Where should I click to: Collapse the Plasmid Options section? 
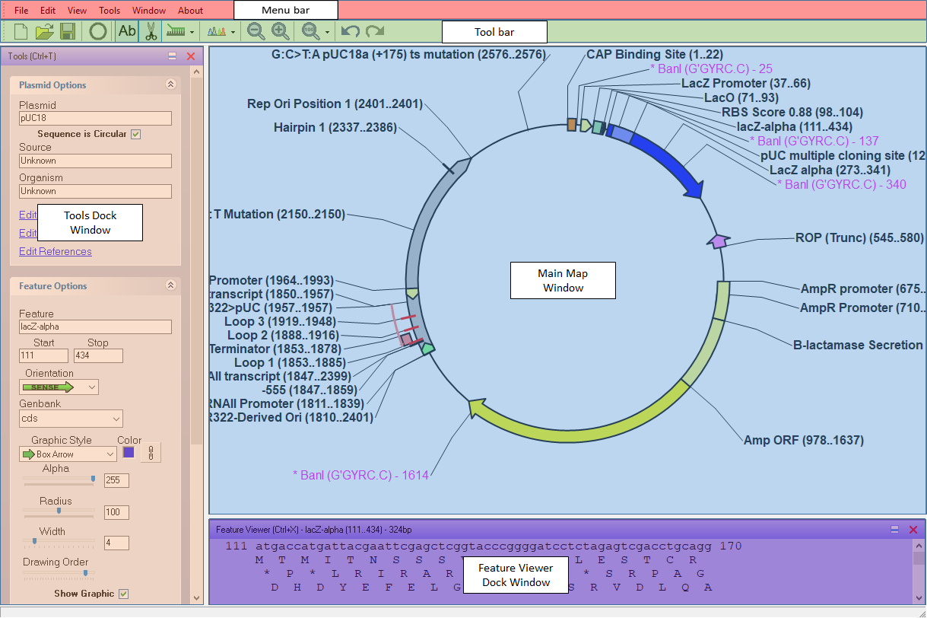[171, 85]
